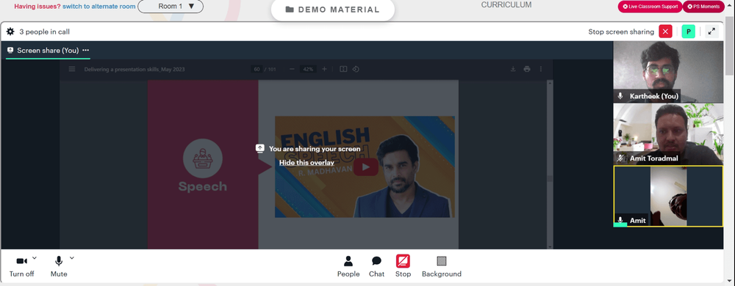
Task: Click Hide this overlay link
Action: (x=306, y=163)
